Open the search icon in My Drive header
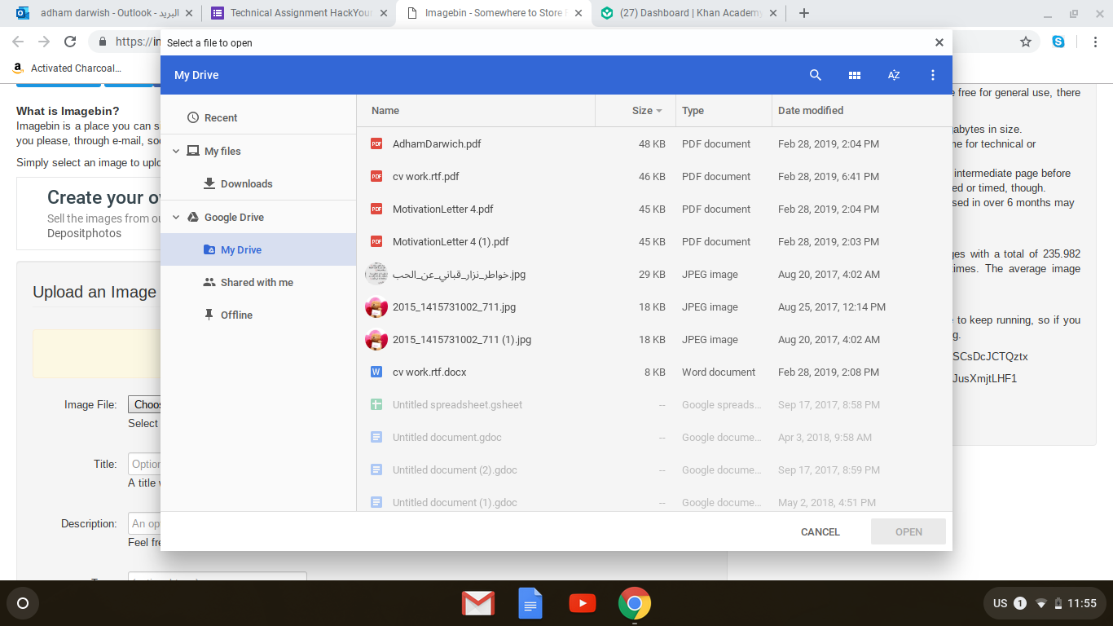The height and width of the screenshot is (626, 1113). (x=815, y=75)
